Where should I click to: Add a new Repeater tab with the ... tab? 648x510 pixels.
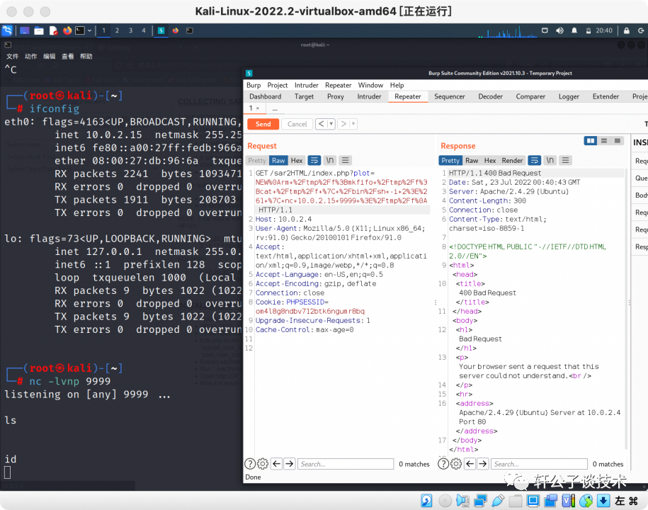[x=275, y=108]
